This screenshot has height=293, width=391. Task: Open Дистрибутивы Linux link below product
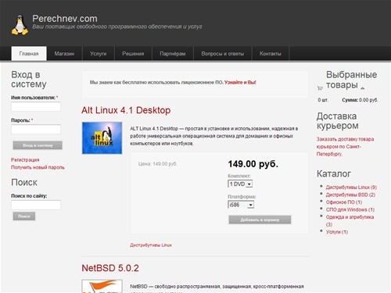(151, 245)
